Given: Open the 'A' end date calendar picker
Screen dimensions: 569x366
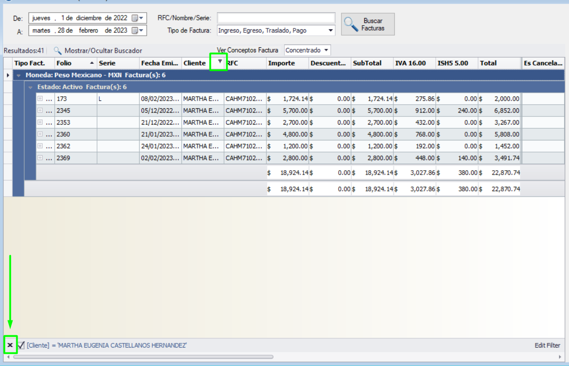Looking at the screenshot, I should click(135, 31).
